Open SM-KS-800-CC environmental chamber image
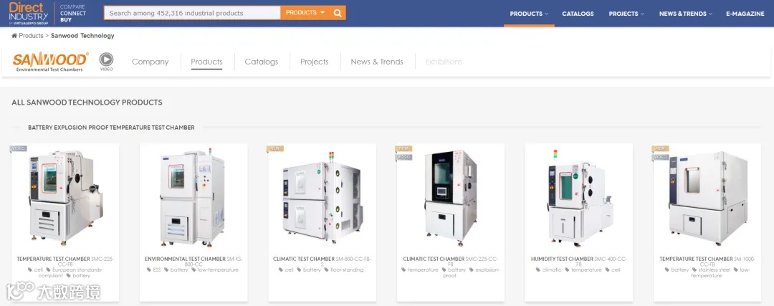This screenshot has height=306, width=774. coord(193,199)
